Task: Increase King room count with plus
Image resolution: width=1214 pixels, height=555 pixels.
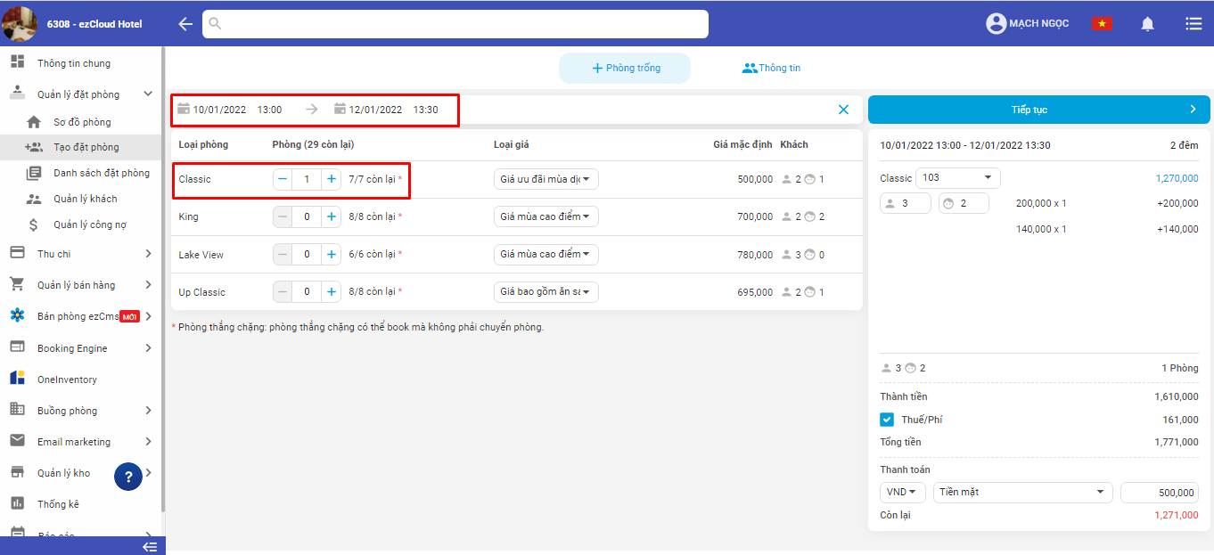Action: [x=332, y=216]
